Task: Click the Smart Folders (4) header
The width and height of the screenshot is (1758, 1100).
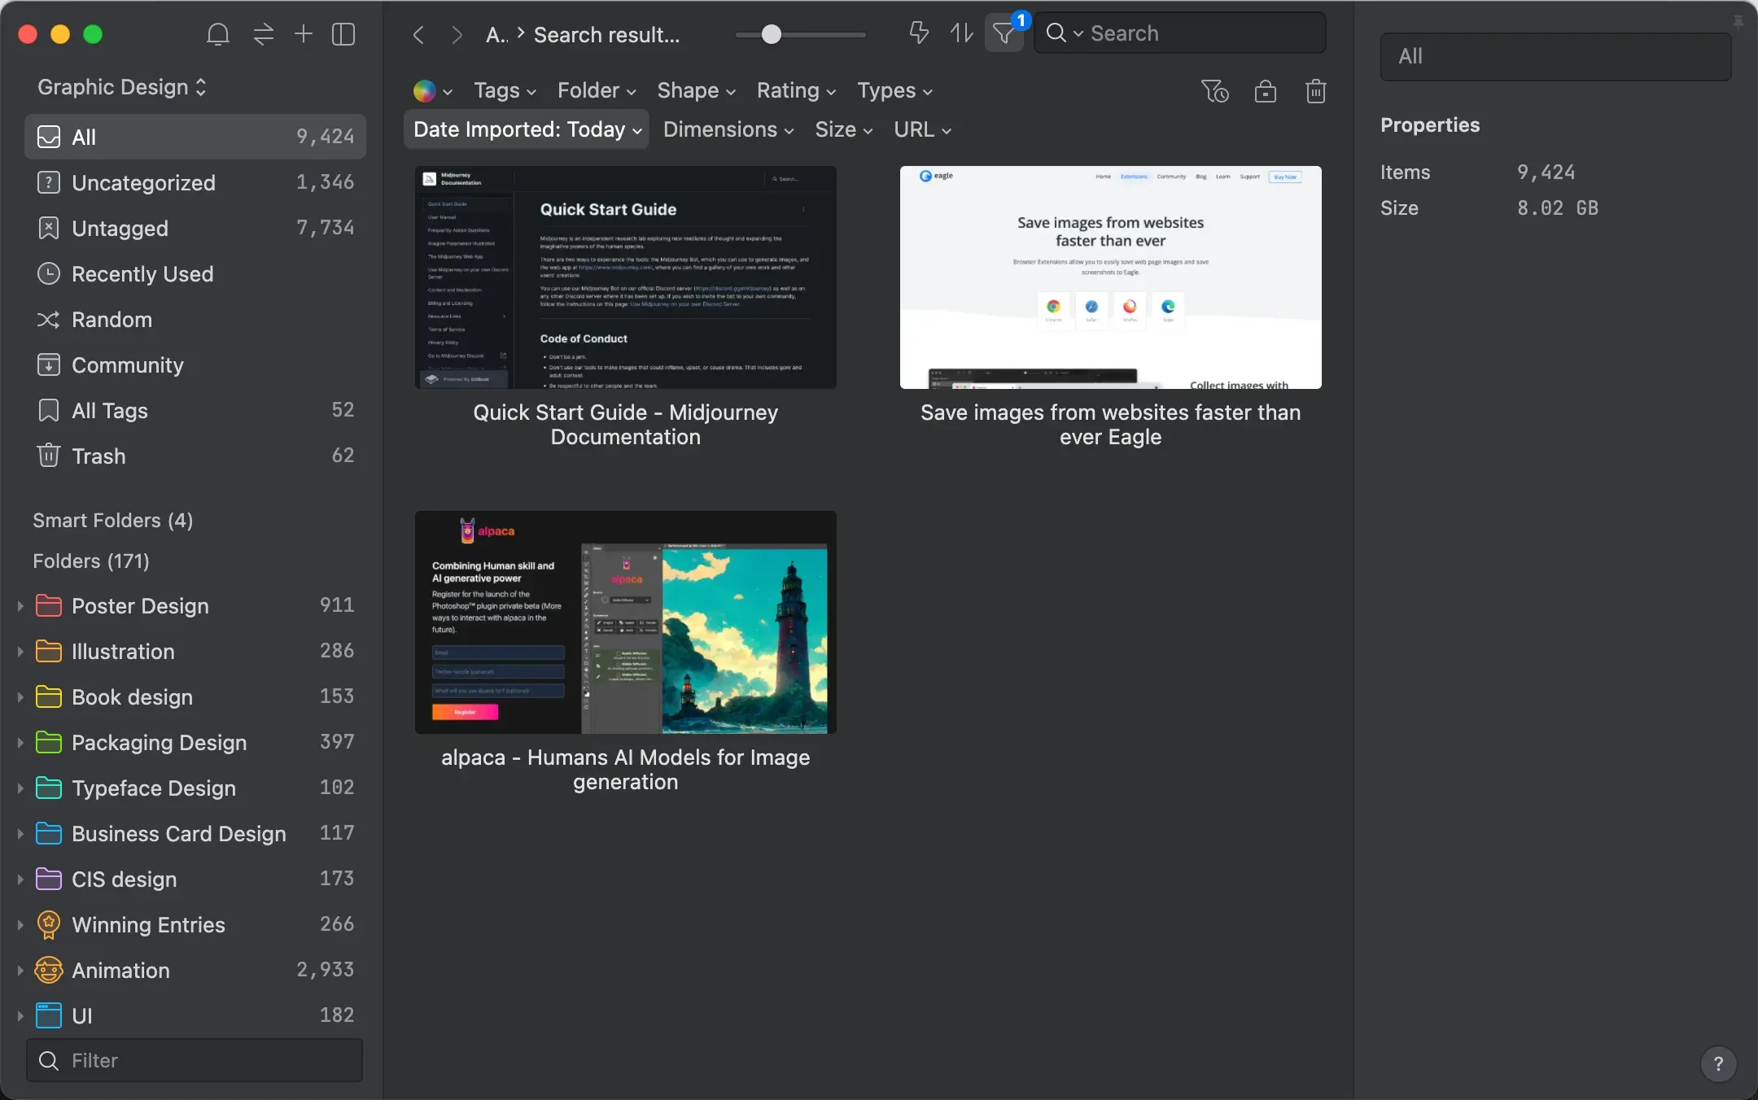Action: pyautogui.click(x=113, y=520)
